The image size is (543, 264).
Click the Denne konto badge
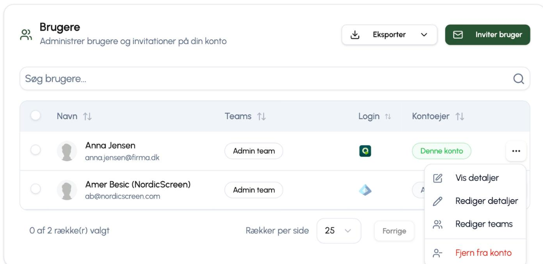pyautogui.click(x=442, y=151)
